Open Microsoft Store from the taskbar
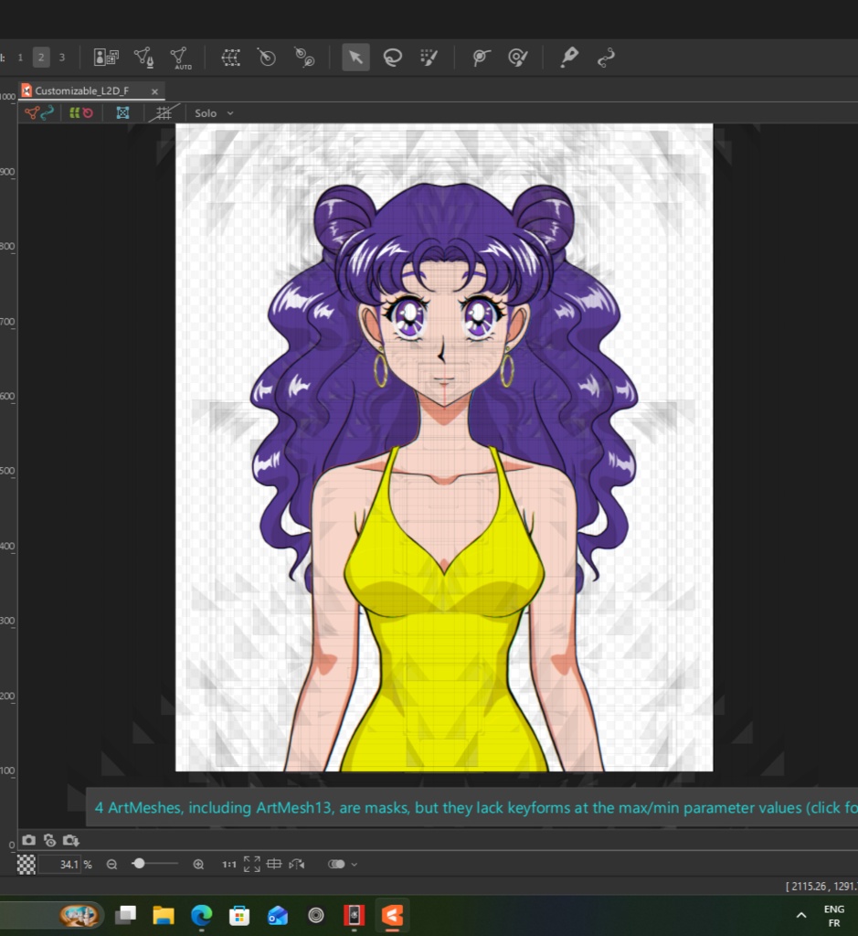This screenshot has height=936, width=858. [x=239, y=915]
